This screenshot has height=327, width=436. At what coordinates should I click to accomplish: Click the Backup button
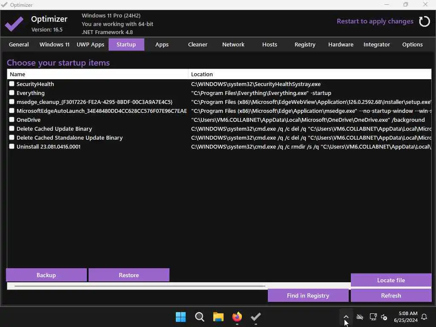[x=46, y=275]
